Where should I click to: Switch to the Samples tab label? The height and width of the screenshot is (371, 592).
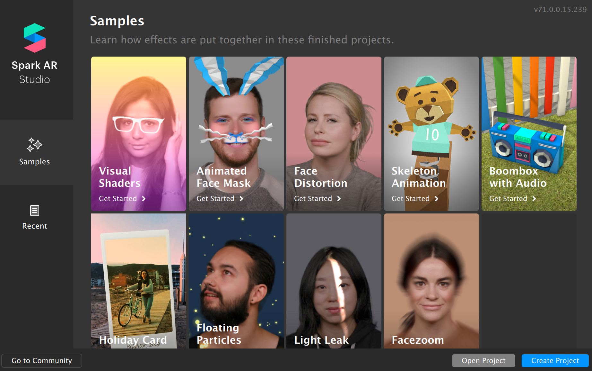(x=34, y=162)
